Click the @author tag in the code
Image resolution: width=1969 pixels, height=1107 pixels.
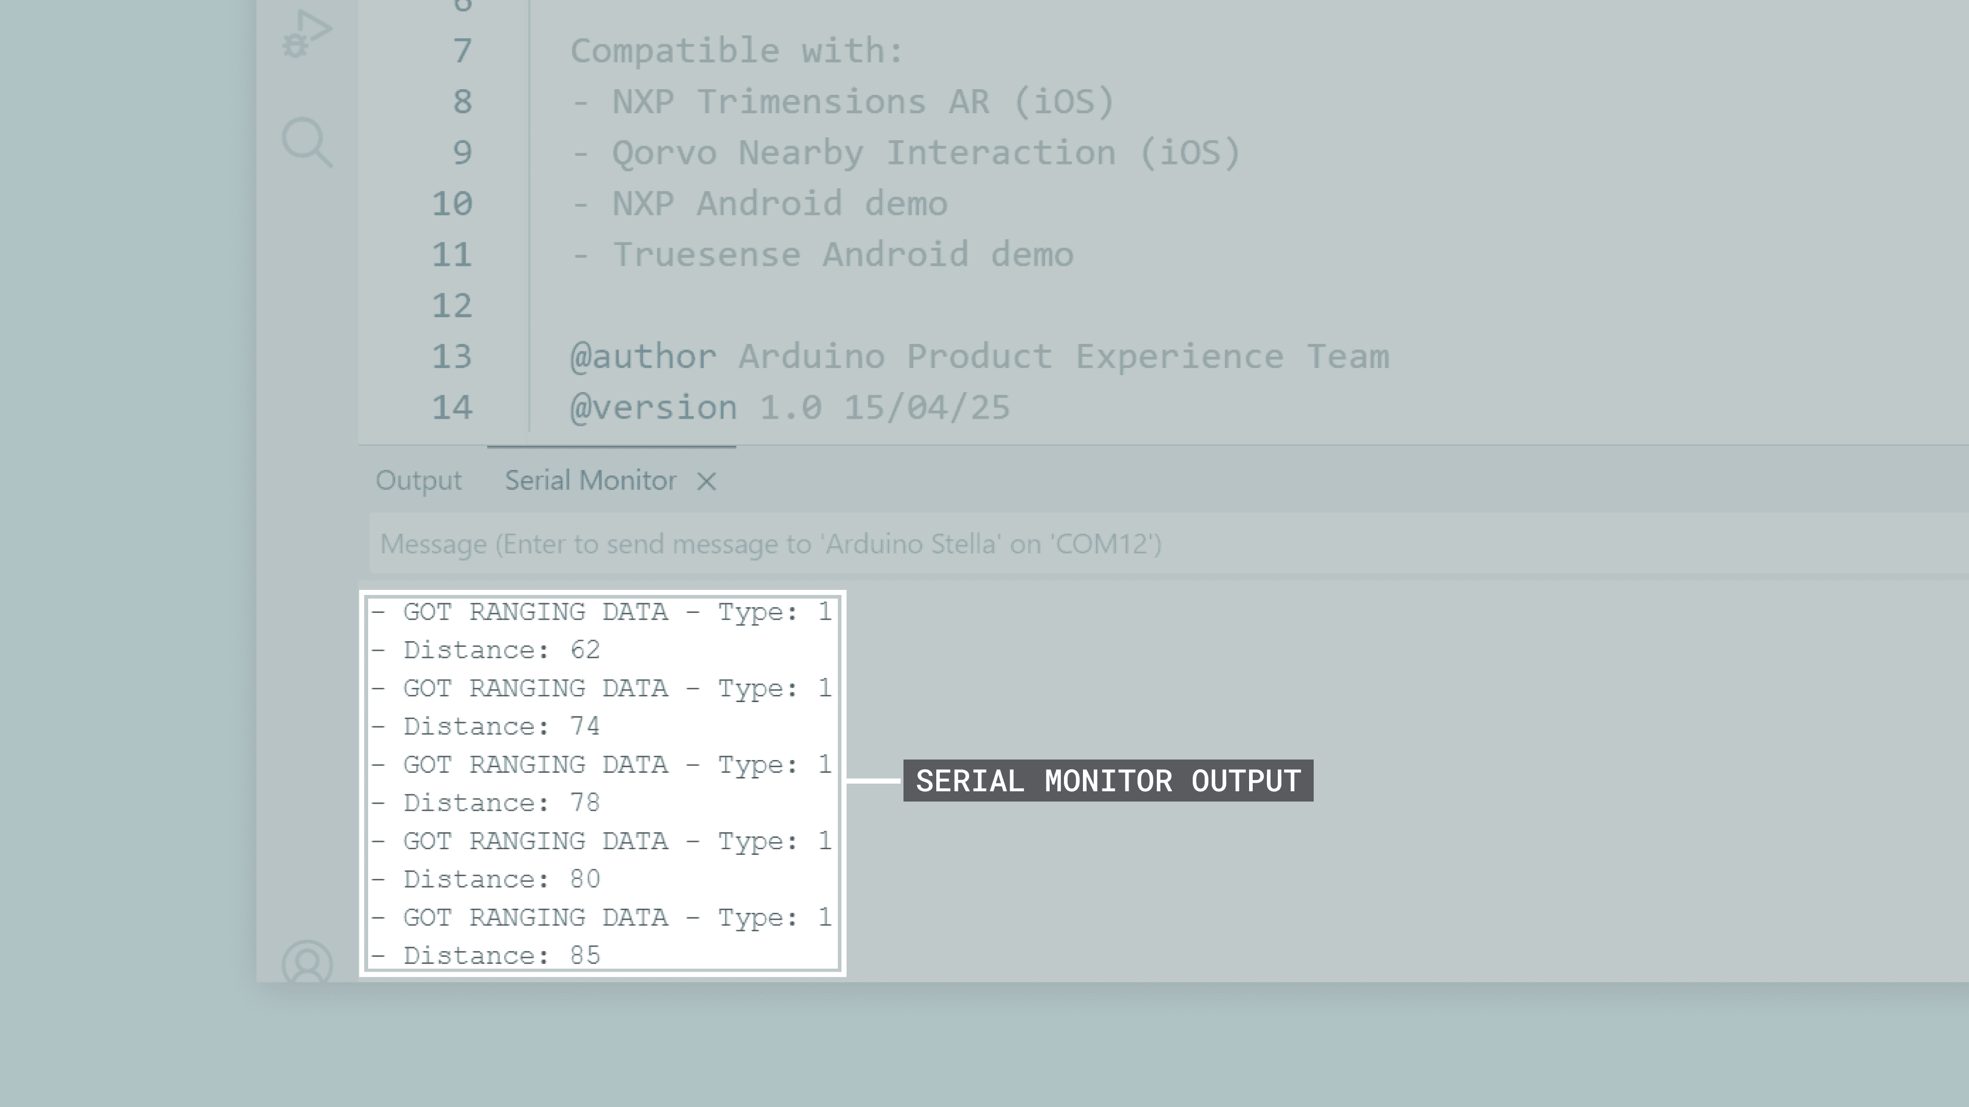(x=644, y=357)
